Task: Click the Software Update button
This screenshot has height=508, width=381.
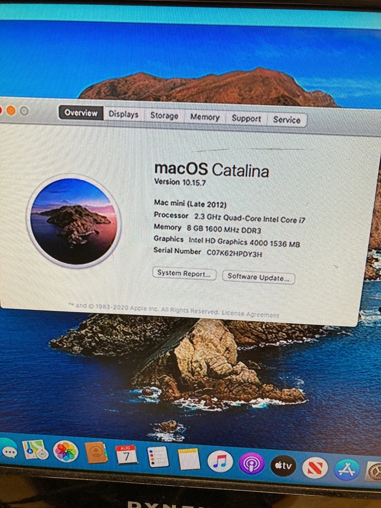Action: click(259, 277)
